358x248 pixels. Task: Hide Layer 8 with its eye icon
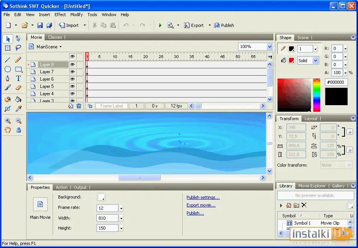[x=72, y=64]
